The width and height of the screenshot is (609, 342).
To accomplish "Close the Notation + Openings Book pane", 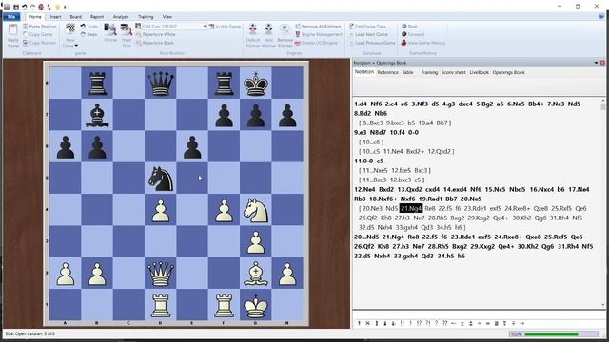I will [x=602, y=63].
